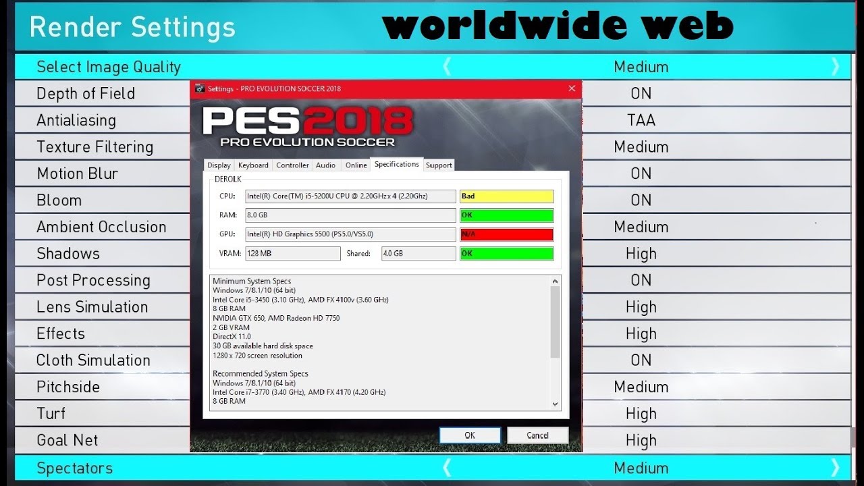864x486 pixels.
Task: Switch to the Audio tab
Action: click(325, 165)
